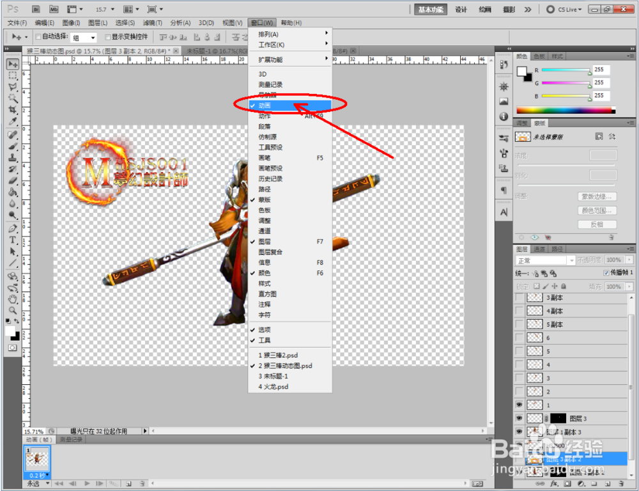Select the Paint Bucket tool
639x491 pixels.
coord(13,192)
